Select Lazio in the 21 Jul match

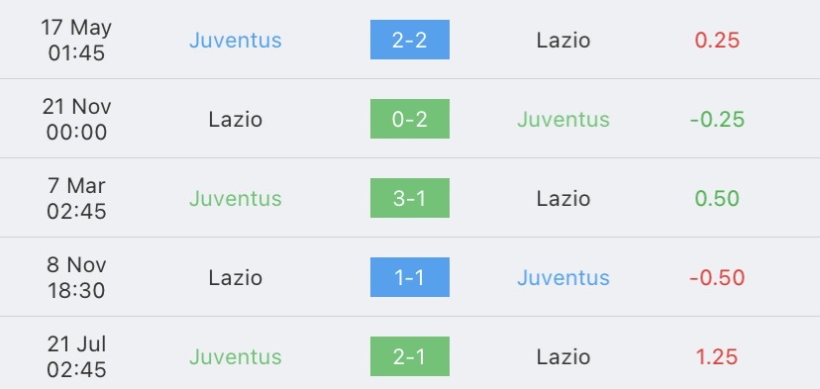point(564,357)
